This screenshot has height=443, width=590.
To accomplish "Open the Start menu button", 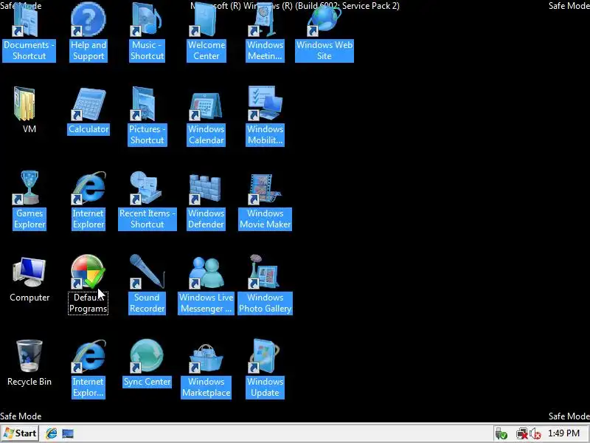I will (20, 433).
